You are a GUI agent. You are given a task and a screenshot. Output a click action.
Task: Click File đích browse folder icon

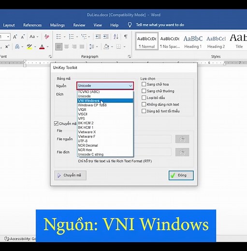[182, 152]
